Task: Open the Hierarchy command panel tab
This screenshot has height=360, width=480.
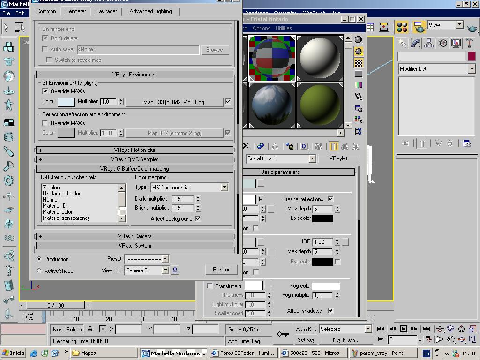Action: [429, 43]
